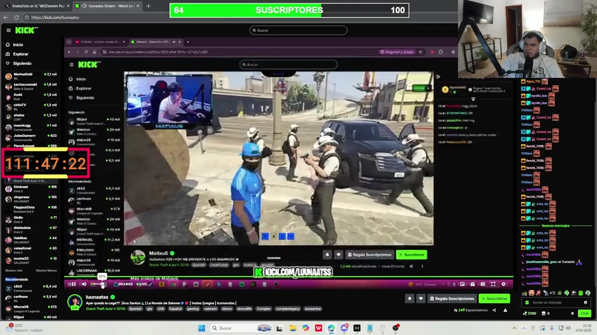
Task: Jump to LIVE in the player
Action: 142,284
